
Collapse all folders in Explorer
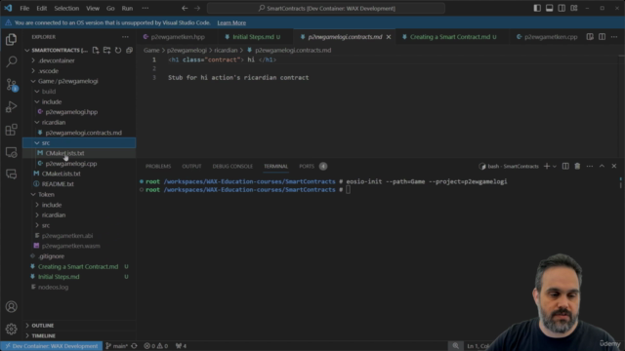(x=129, y=50)
